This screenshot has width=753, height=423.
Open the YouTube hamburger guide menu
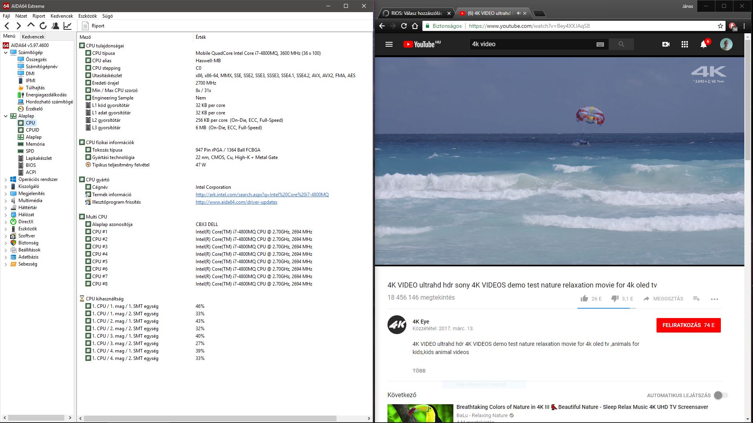(x=389, y=44)
